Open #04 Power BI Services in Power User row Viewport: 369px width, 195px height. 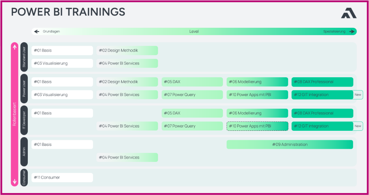point(127,95)
